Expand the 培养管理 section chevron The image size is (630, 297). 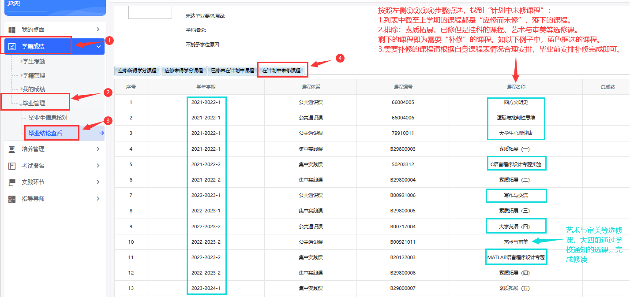98,149
